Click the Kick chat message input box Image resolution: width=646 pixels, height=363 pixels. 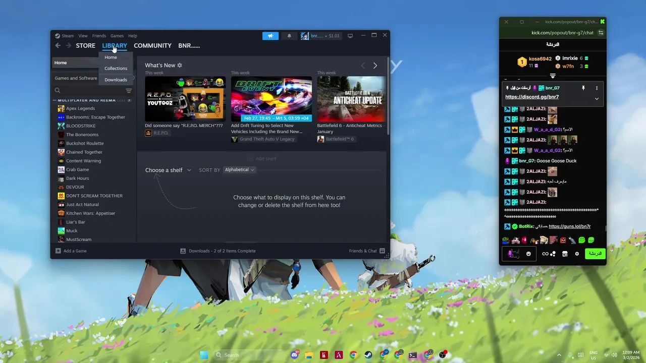518,254
